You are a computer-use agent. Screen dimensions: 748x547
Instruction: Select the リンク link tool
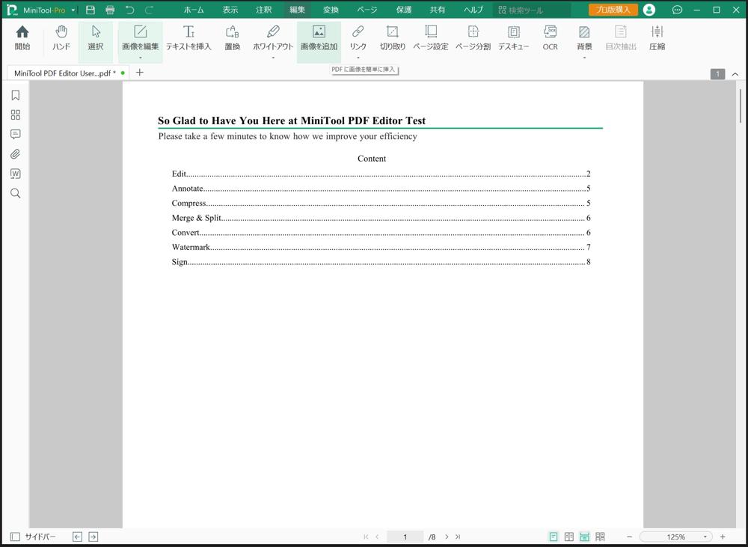(358, 38)
